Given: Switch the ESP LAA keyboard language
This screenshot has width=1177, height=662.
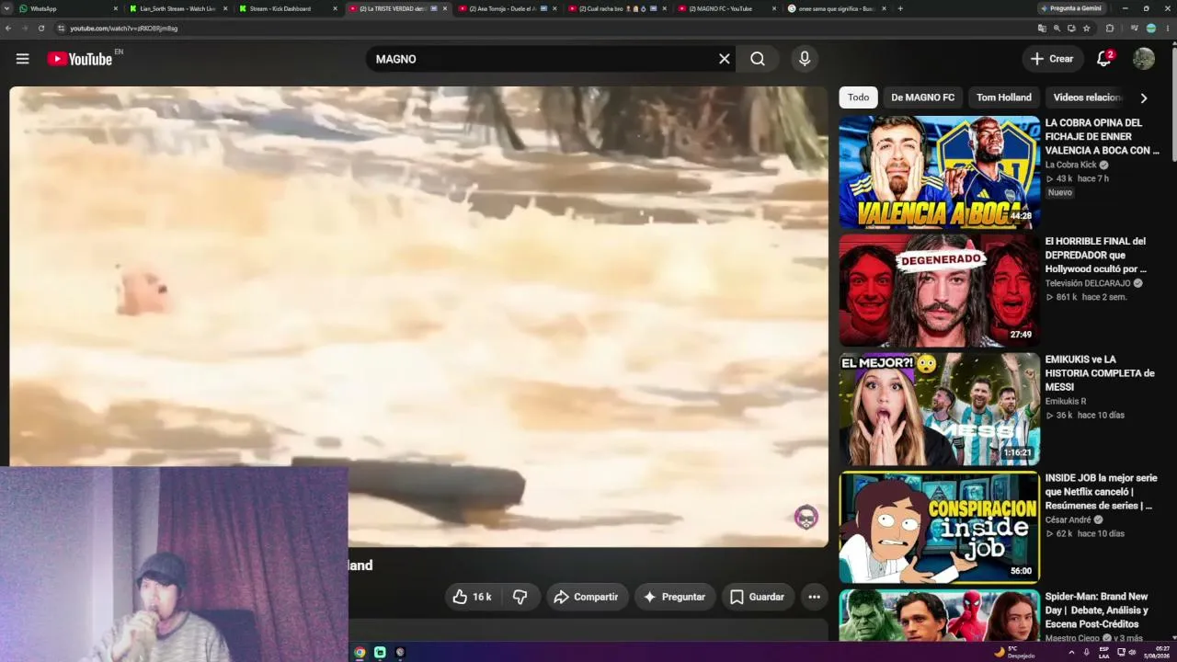Looking at the screenshot, I should pyautogui.click(x=1104, y=653).
